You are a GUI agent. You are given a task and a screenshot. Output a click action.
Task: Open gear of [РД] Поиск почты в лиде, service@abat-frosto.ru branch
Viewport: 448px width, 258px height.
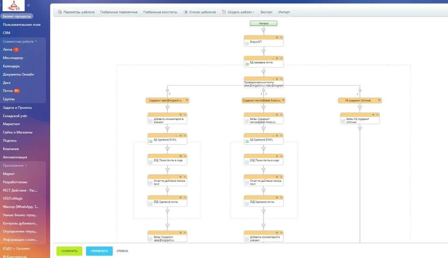[x=277, y=156]
